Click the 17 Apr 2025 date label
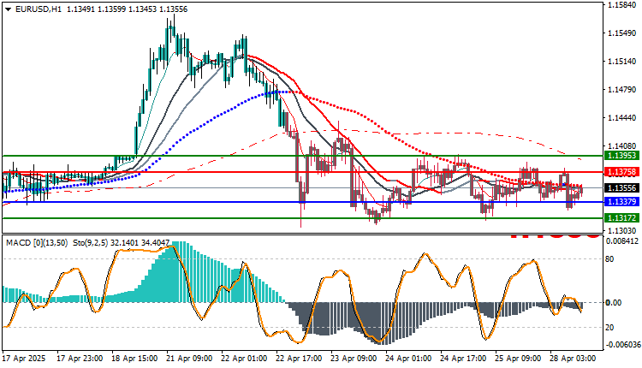 (x=24, y=359)
